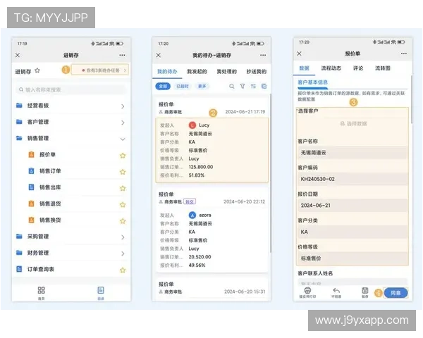Expand the 客户管理 folder chevron
Screen dimensions: 423x338
tap(123, 123)
